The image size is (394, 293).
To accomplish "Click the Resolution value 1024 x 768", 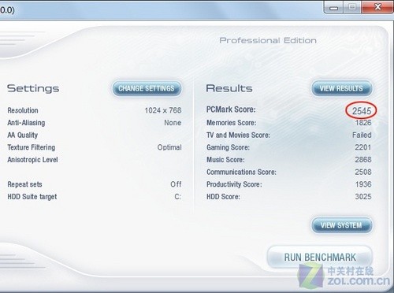I will 163,110.
